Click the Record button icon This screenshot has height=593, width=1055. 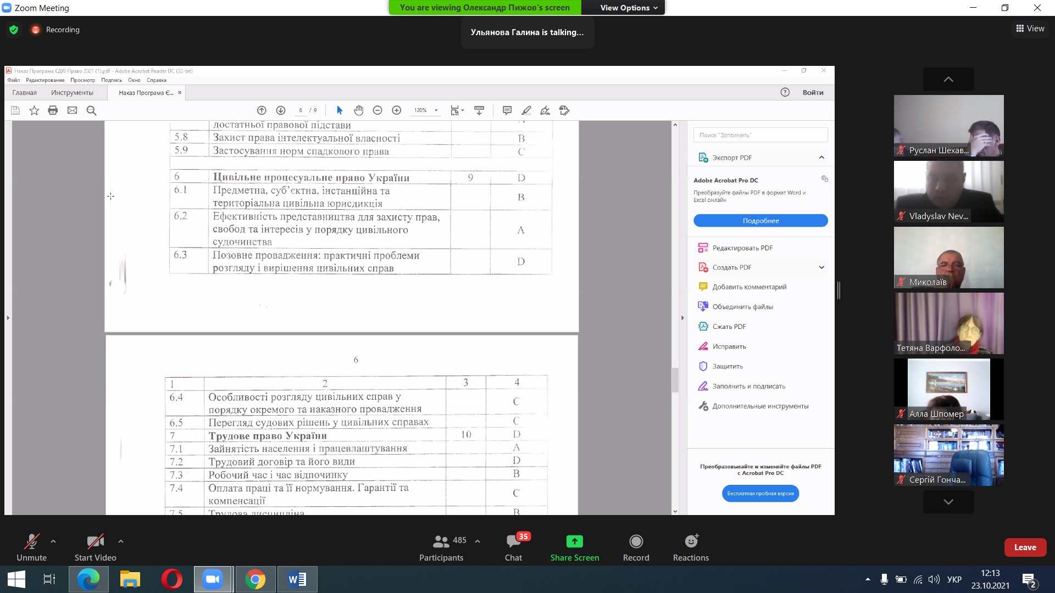tap(636, 541)
